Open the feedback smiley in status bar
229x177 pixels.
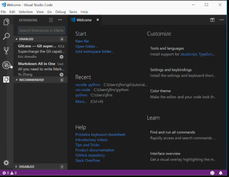(212, 173)
